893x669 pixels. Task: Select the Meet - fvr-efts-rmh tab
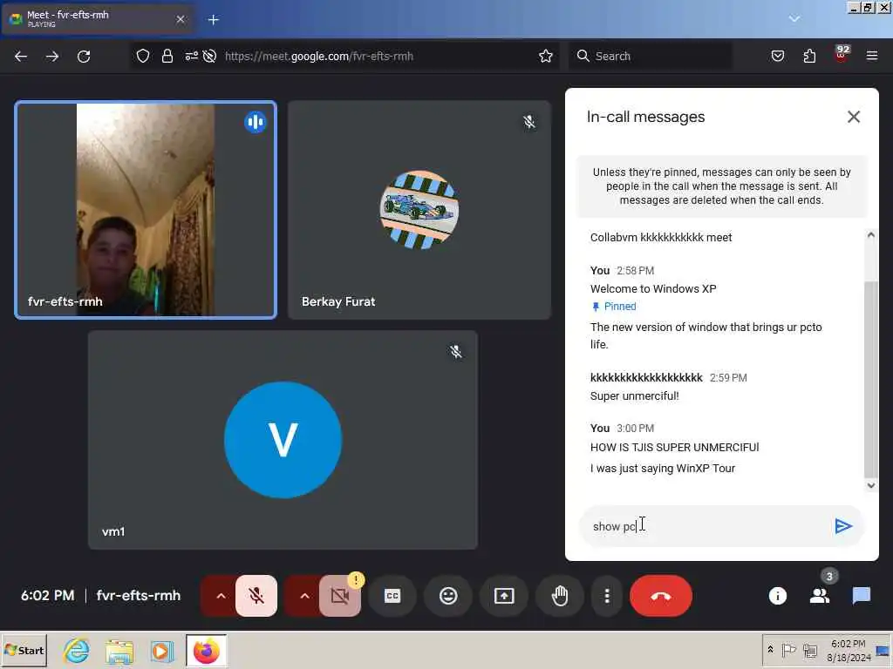click(97, 19)
